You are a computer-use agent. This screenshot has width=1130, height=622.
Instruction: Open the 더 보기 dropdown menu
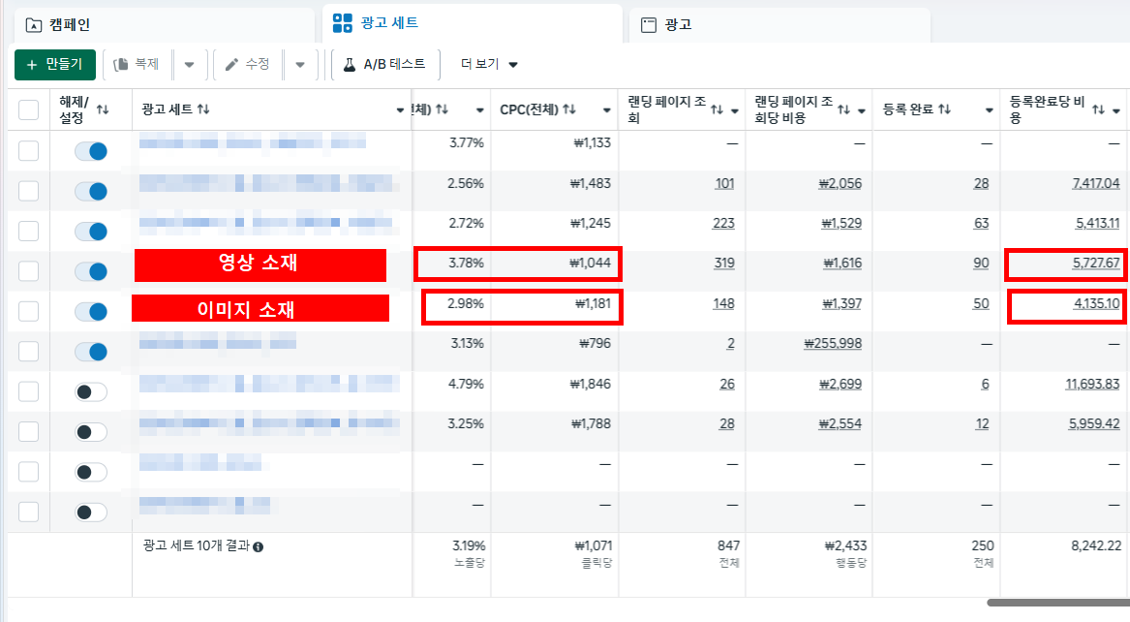coord(489,64)
